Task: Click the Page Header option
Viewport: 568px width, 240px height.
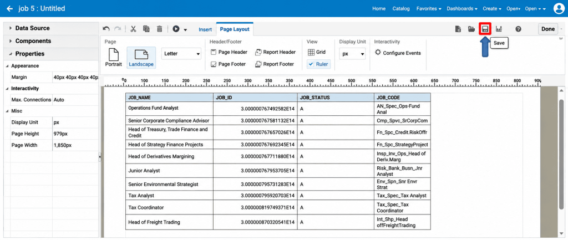Action: point(229,52)
